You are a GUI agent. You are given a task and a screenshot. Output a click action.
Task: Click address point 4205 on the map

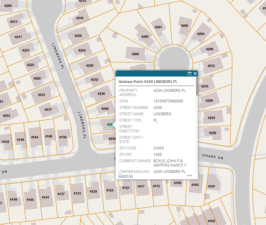[145, 37]
